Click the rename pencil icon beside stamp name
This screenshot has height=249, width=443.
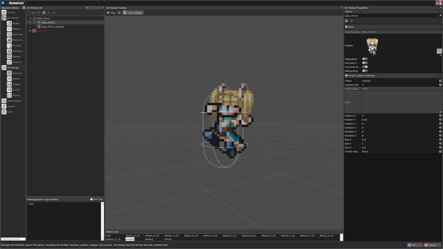pyautogui.click(x=440, y=16)
